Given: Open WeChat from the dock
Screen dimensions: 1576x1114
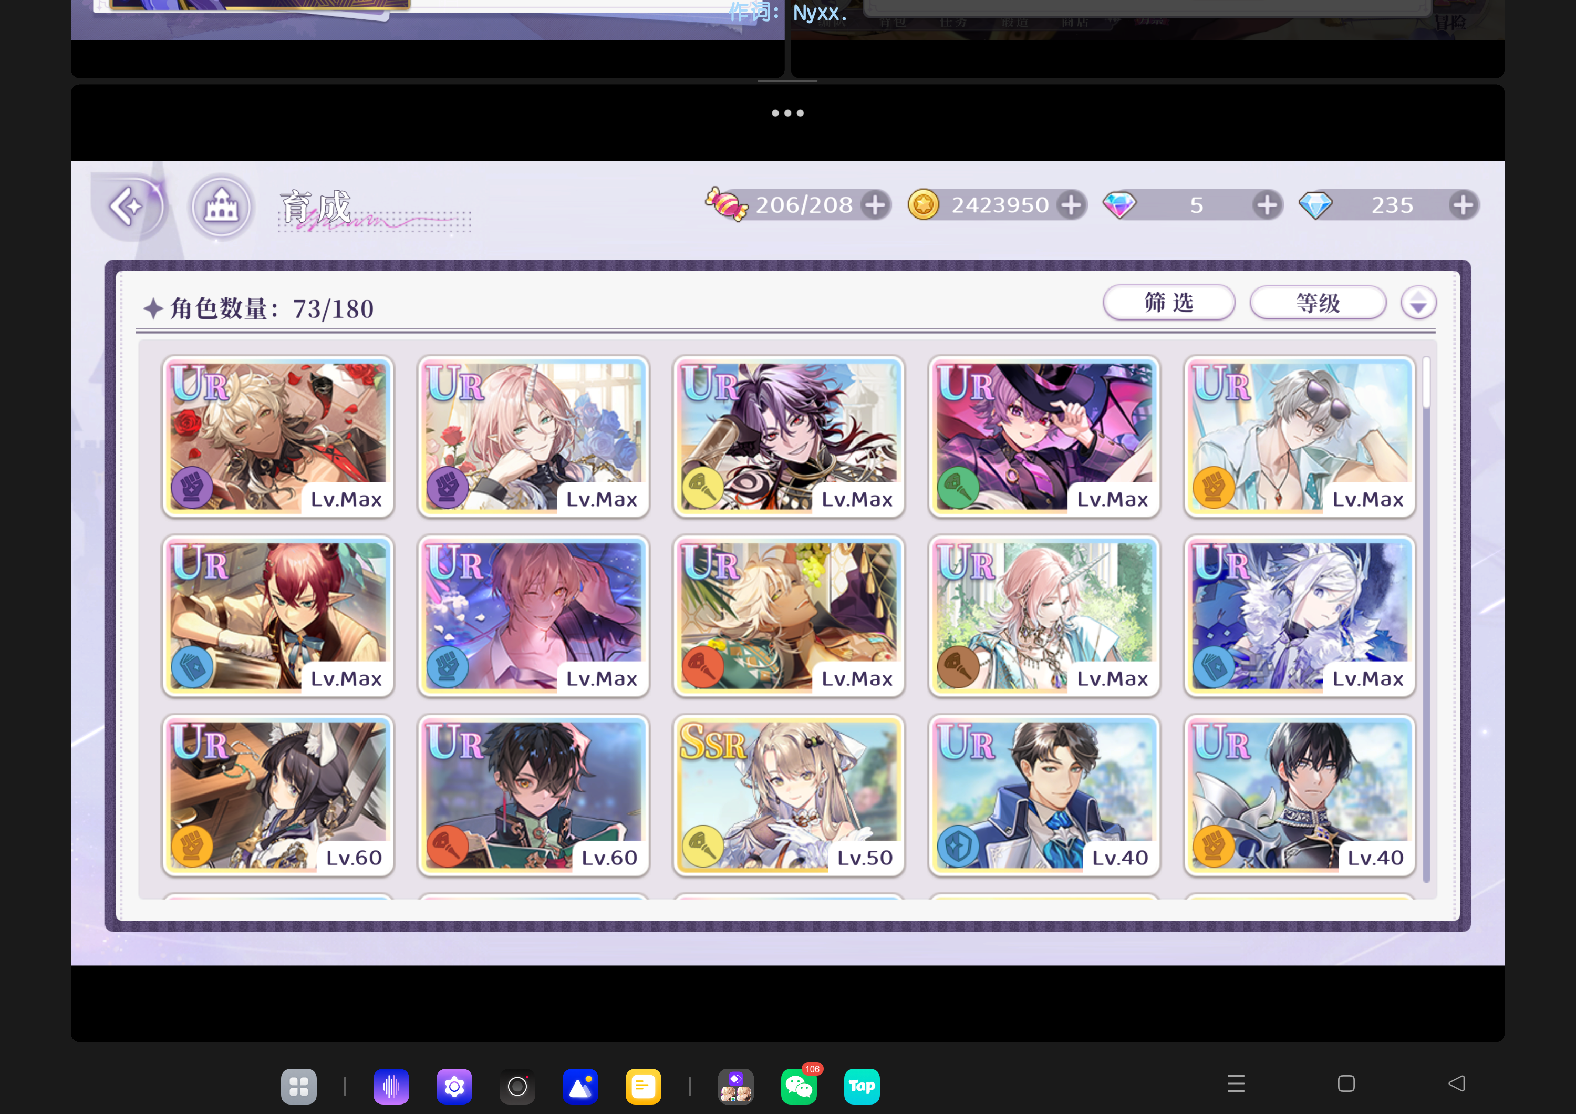Looking at the screenshot, I should pos(799,1086).
